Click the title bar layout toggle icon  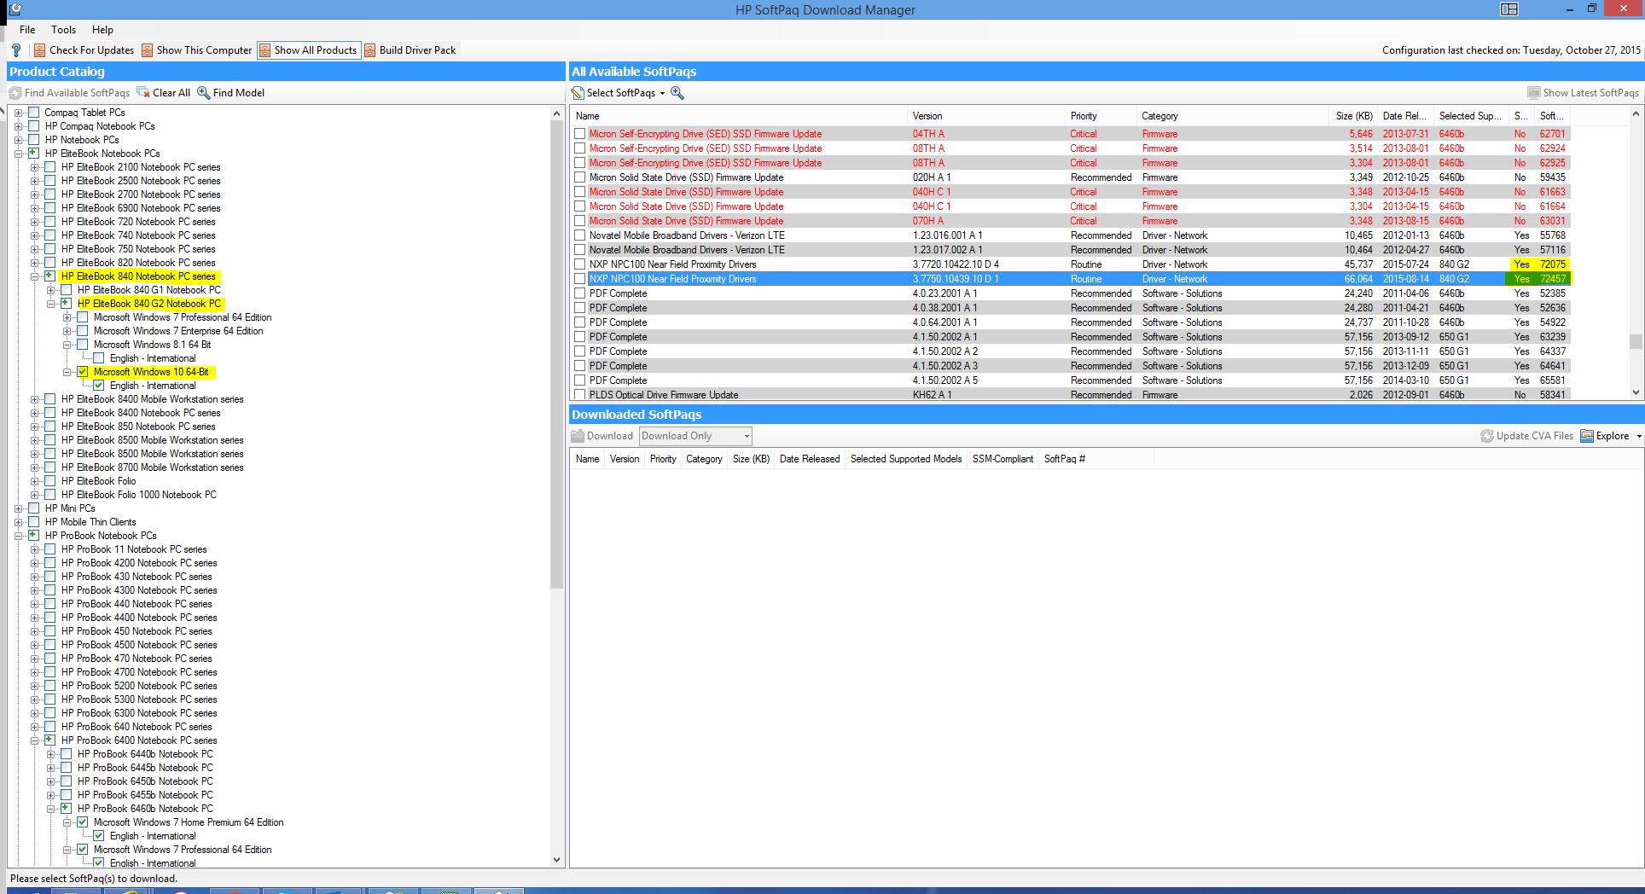[x=1509, y=9]
